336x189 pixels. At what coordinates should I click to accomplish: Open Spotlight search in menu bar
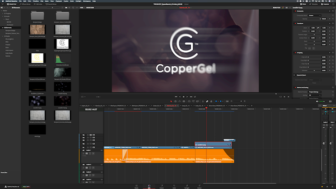click(x=326, y=1)
